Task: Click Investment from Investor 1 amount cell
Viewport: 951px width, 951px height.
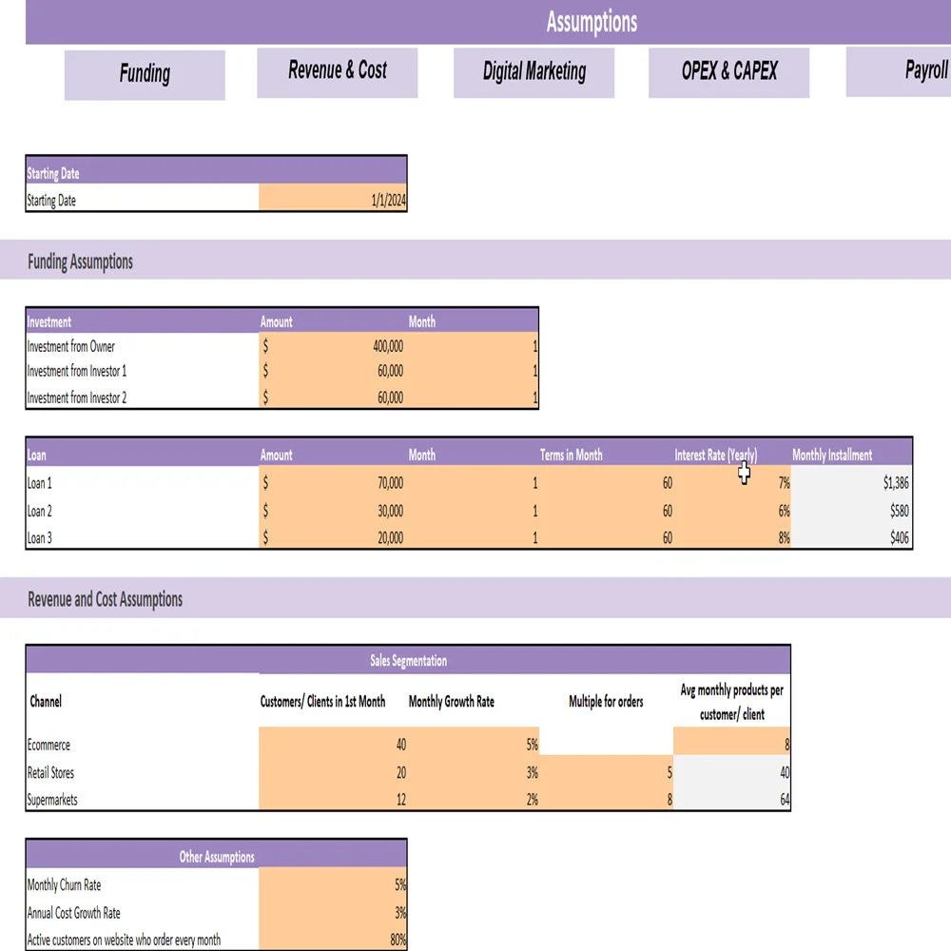Action: [x=332, y=372]
